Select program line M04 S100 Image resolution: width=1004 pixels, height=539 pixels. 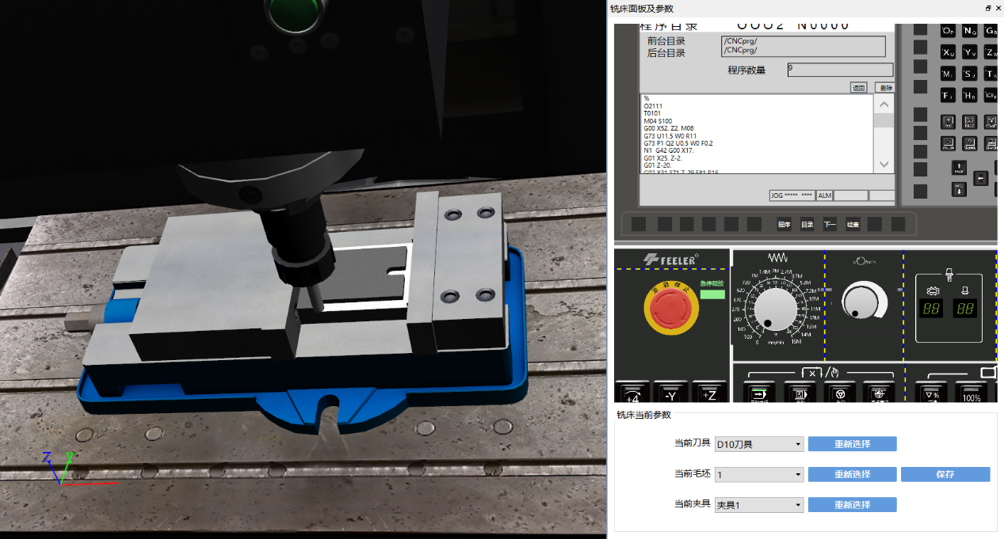pos(658,121)
